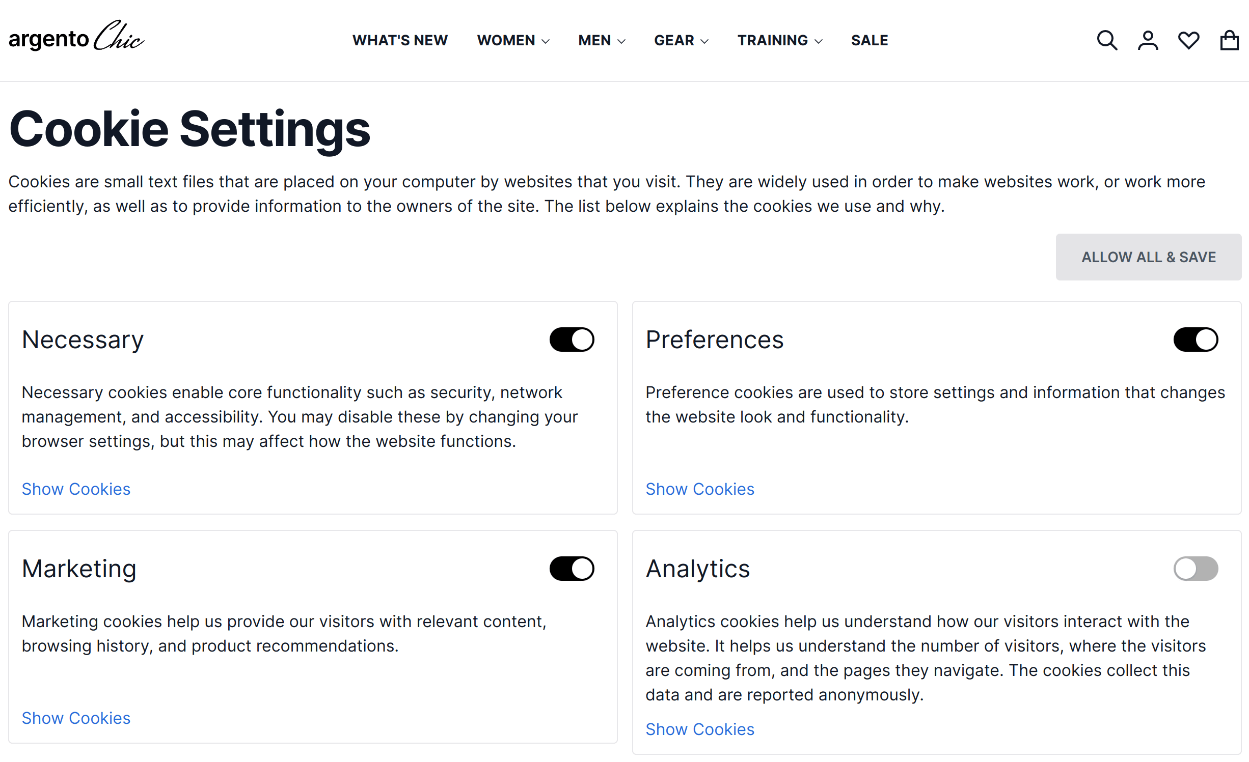Show Cookies under Necessary section

tap(76, 489)
